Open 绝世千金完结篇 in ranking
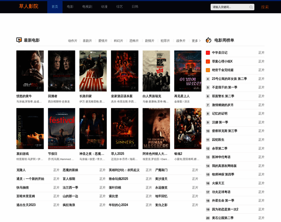 tap(223, 70)
